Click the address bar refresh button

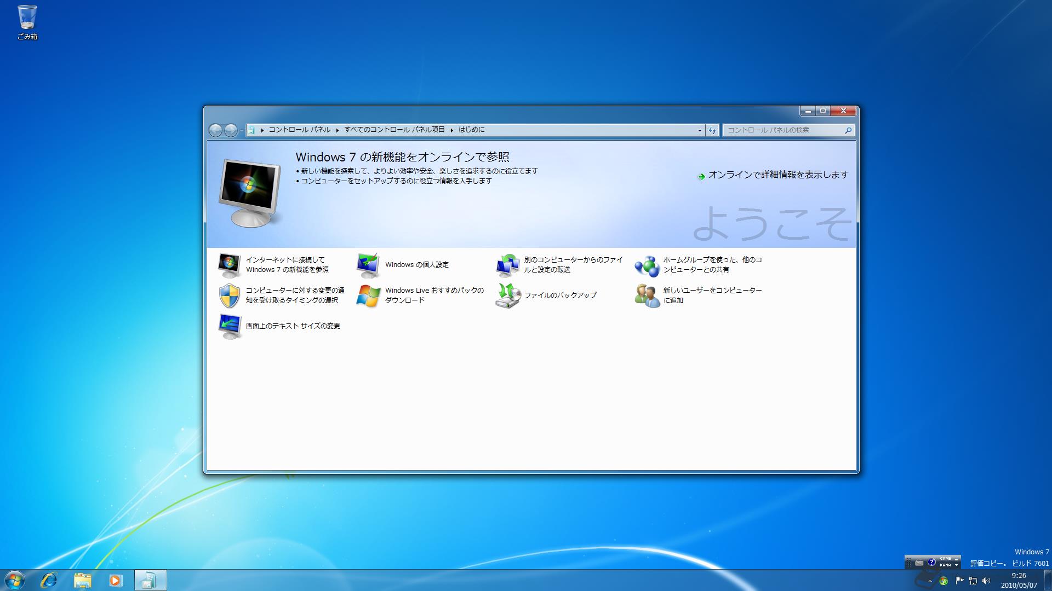click(712, 130)
